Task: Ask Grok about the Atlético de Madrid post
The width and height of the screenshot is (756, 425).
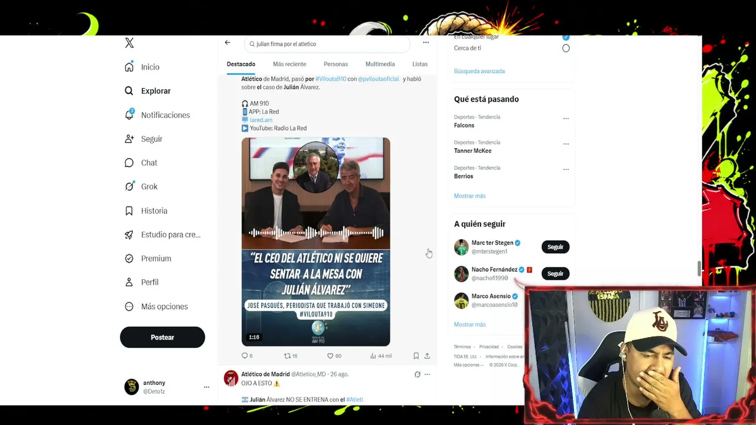Action: pyautogui.click(x=417, y=374)
